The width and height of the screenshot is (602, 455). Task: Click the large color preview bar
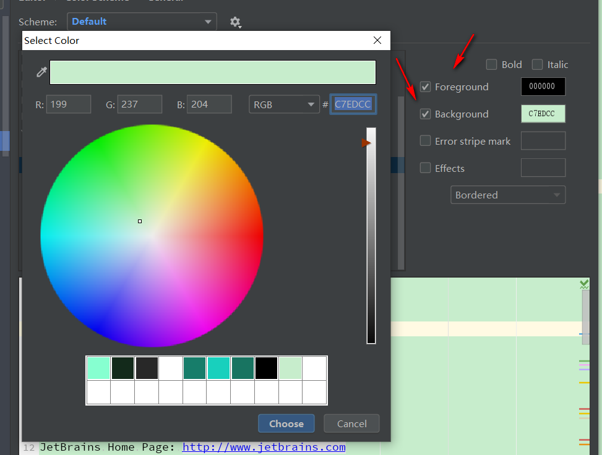click(x=213, y=72)
